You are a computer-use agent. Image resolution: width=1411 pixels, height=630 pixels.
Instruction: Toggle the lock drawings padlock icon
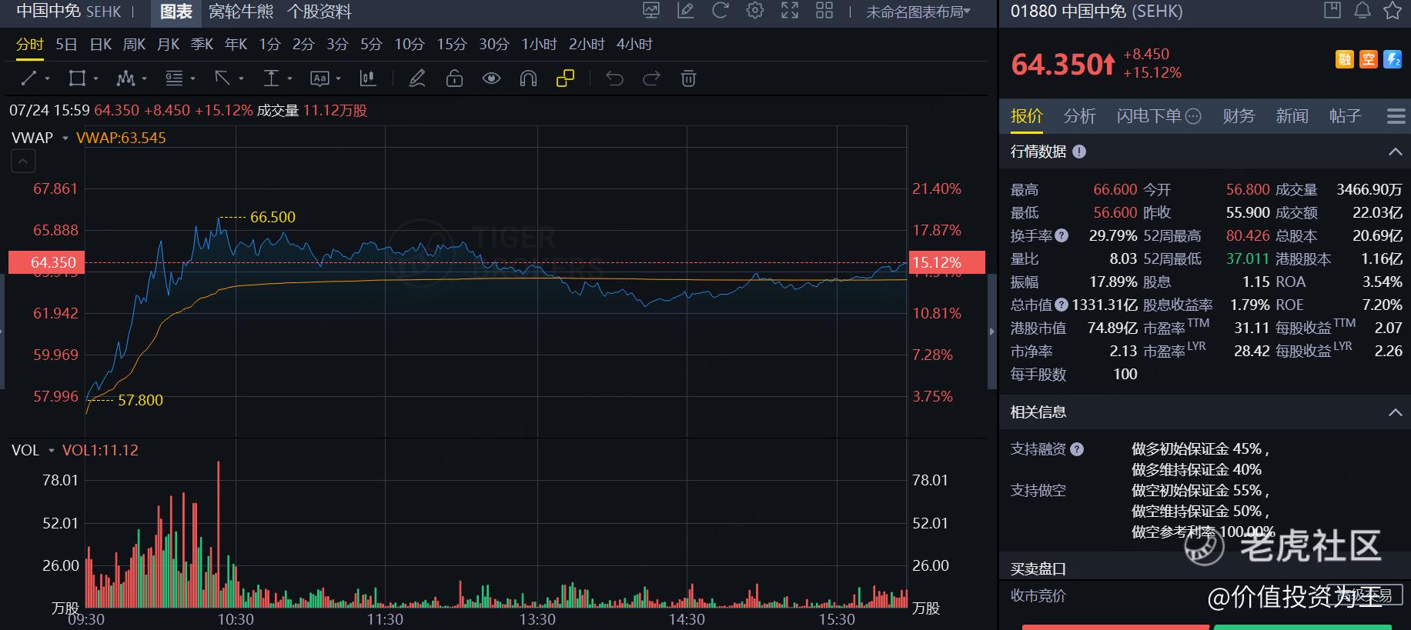[x=454, y=78]
